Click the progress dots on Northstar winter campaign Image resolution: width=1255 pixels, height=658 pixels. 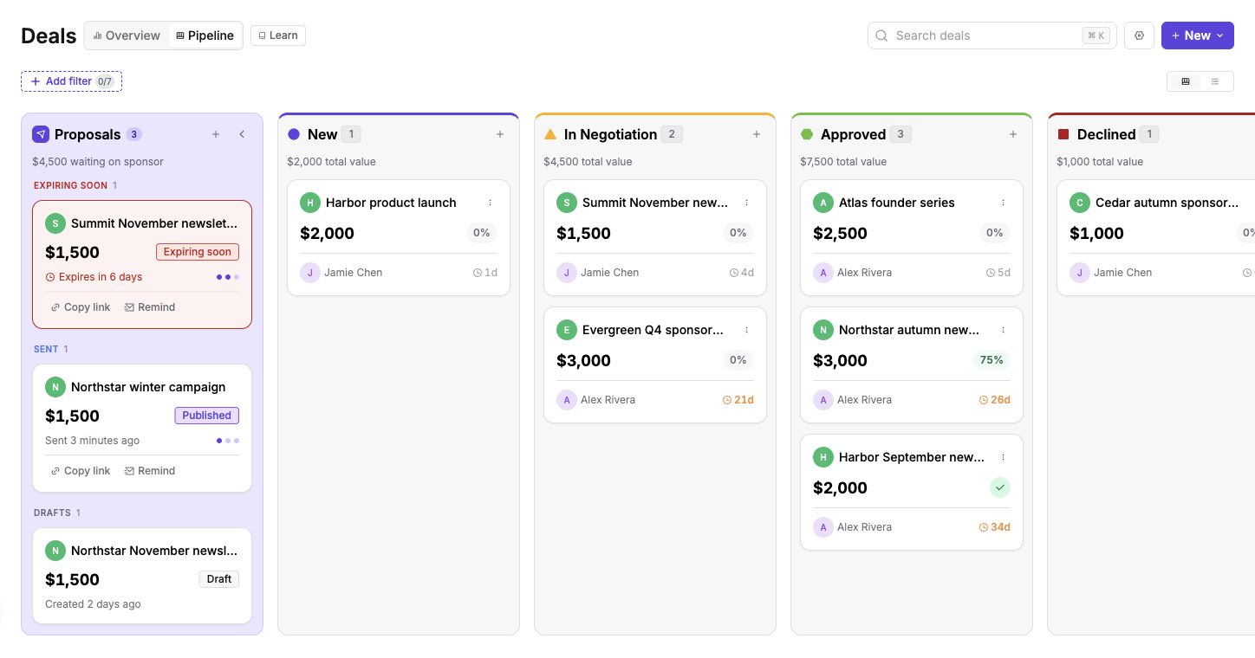[x=228, y=441]
